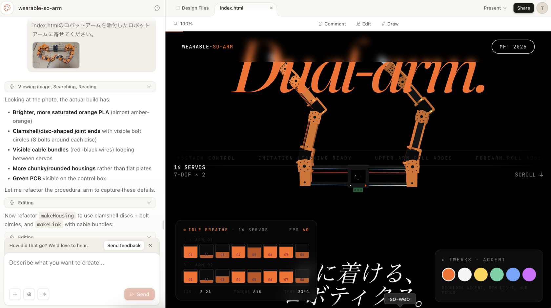Dismiss the feedback prompt with its X
This screenshot has width=551, height=308.
(x=150, y=245)
